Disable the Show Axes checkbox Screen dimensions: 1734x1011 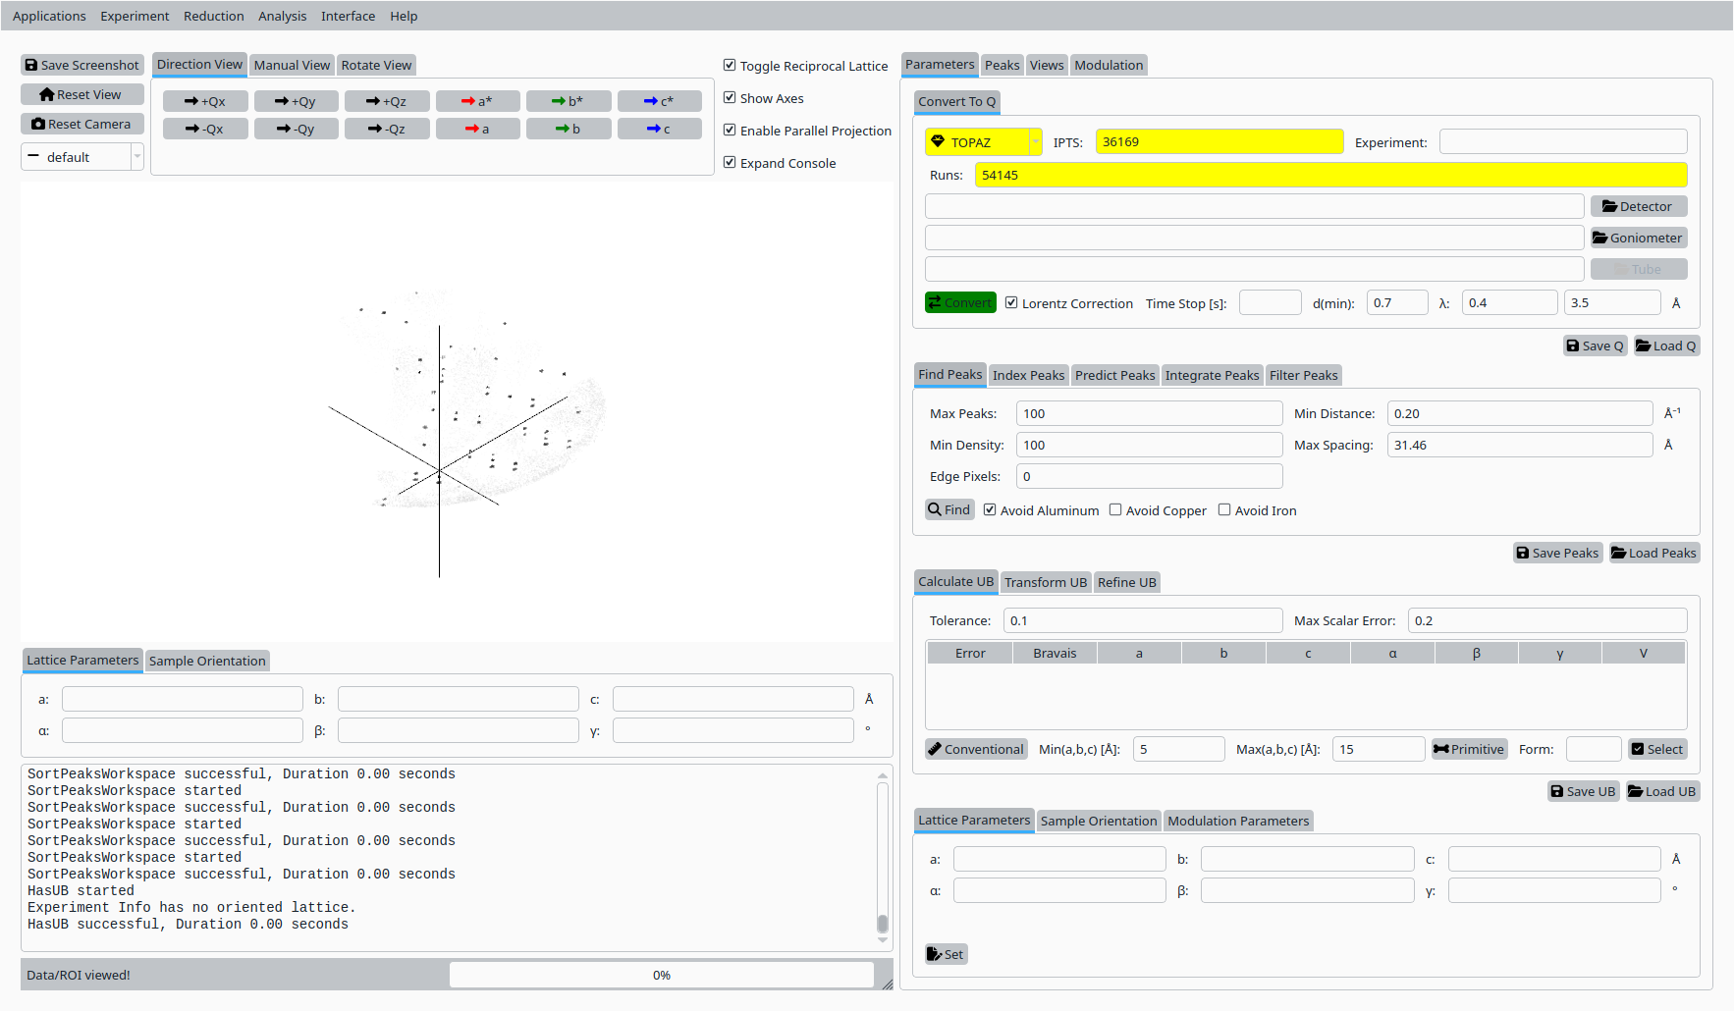point(730,98)
